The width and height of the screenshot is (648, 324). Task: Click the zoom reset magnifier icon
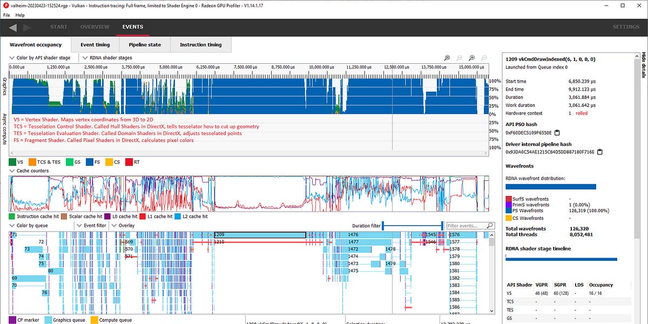[x=459, y=58]
